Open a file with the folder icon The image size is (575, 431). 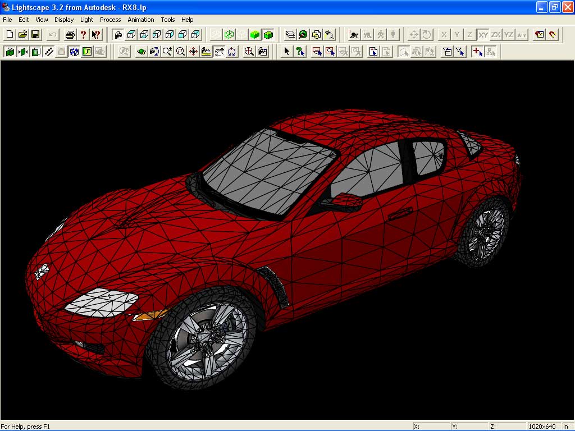click(x=22, y=35)
